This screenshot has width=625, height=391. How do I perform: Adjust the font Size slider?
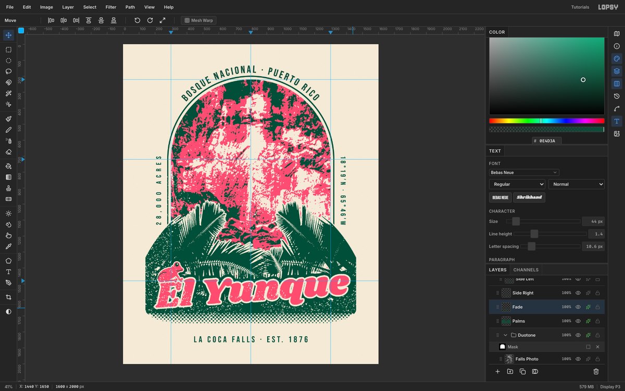point(543,222)
